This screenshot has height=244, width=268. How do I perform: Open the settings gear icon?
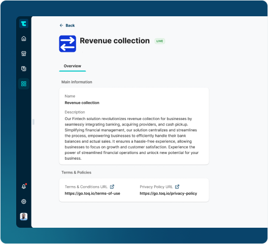[24, 201]
